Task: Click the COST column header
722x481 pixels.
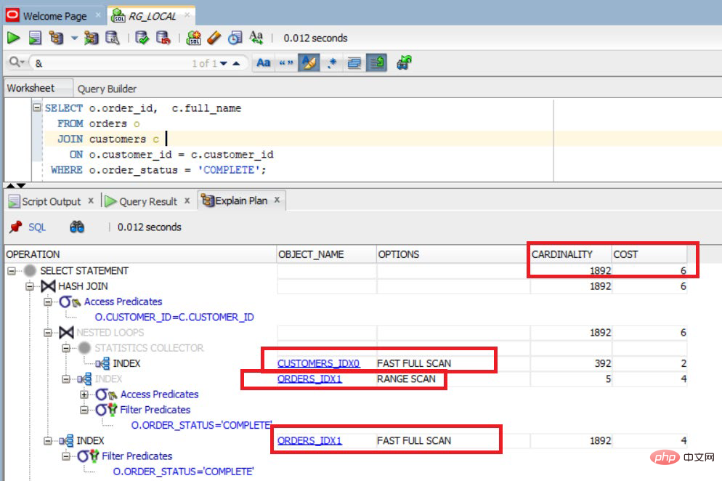Action: pyautogui.click(x=625, y=254)
